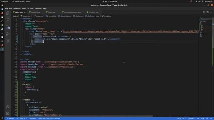
Task: Click the date and time clock in top bar
Action: click(x=109, y=1)
